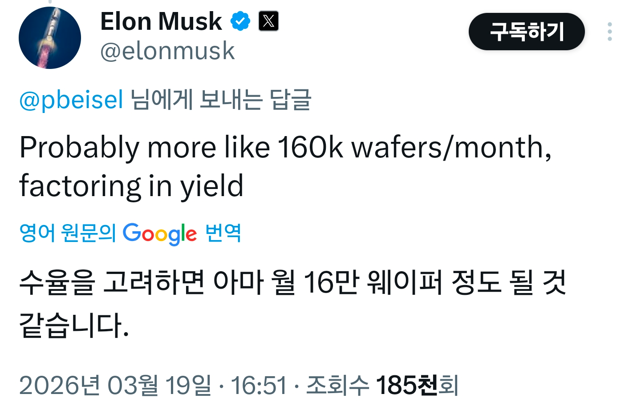The height and width of the screenshot is (406, 641).
Task: Click the X affiliation badge icon
Action: tap(269, 21)
